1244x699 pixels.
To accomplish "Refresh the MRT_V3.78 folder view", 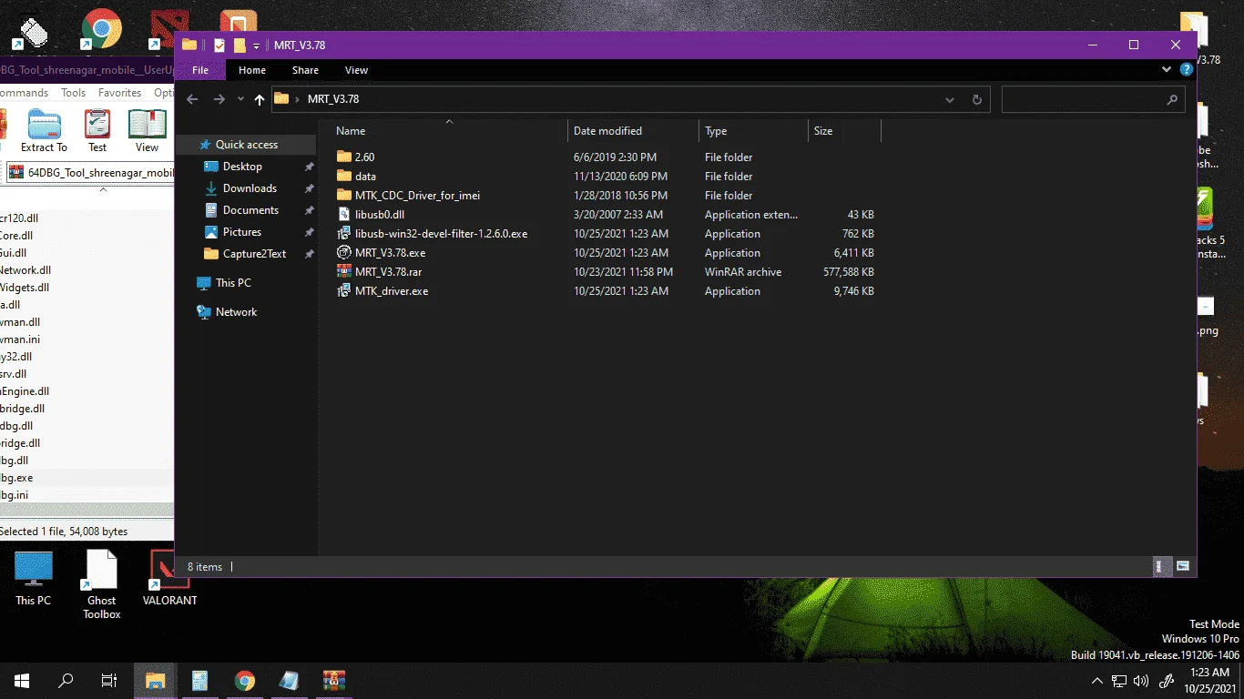I will [977, 99].
